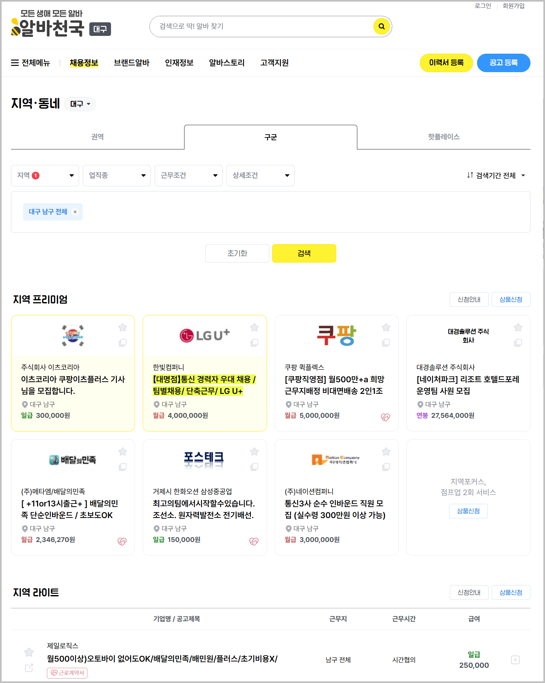Click 상품신청 in the 지역포커스 card

tap(468, 511)
